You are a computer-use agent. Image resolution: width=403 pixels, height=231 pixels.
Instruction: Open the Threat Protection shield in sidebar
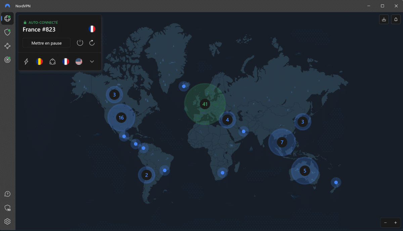[x=7, y=32]
